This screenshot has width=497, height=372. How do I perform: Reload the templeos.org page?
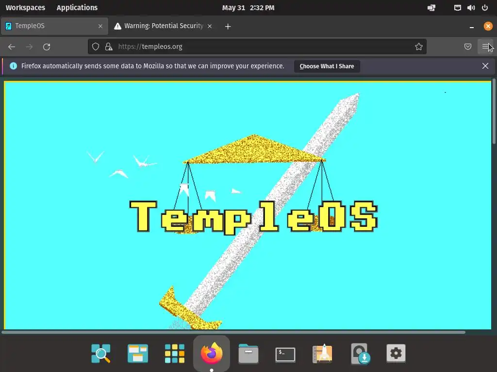[x=47, y=47]
